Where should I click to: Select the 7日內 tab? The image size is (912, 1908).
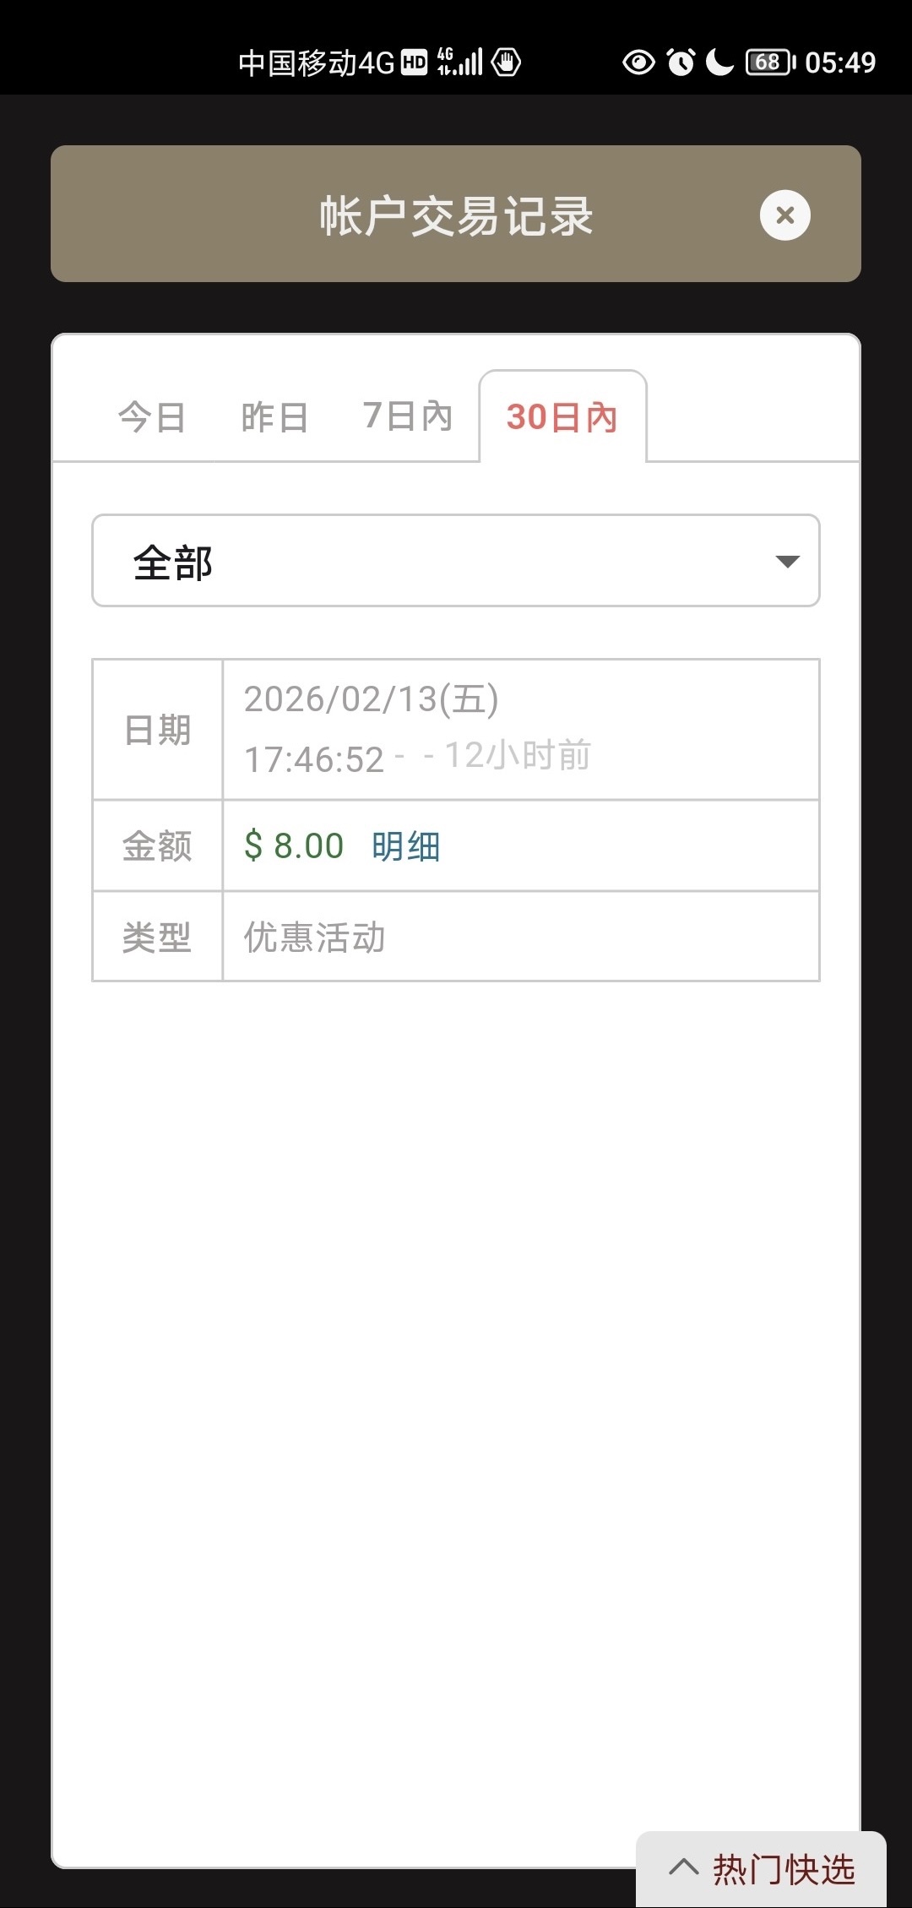(408, 416)
